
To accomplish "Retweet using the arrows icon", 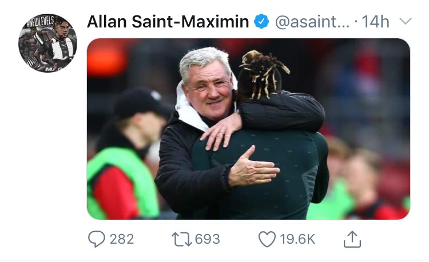I will pos(182,239).
